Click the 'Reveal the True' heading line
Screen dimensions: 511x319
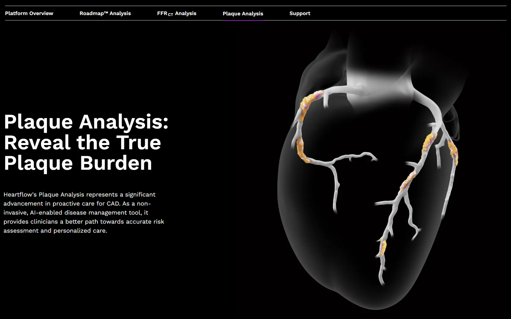click(x=82, y=142)
